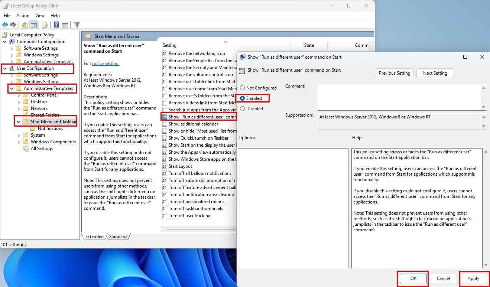490x287 pixels.
Task: Click the Export List toolbar icon
Action: click(x=45, y=25)
